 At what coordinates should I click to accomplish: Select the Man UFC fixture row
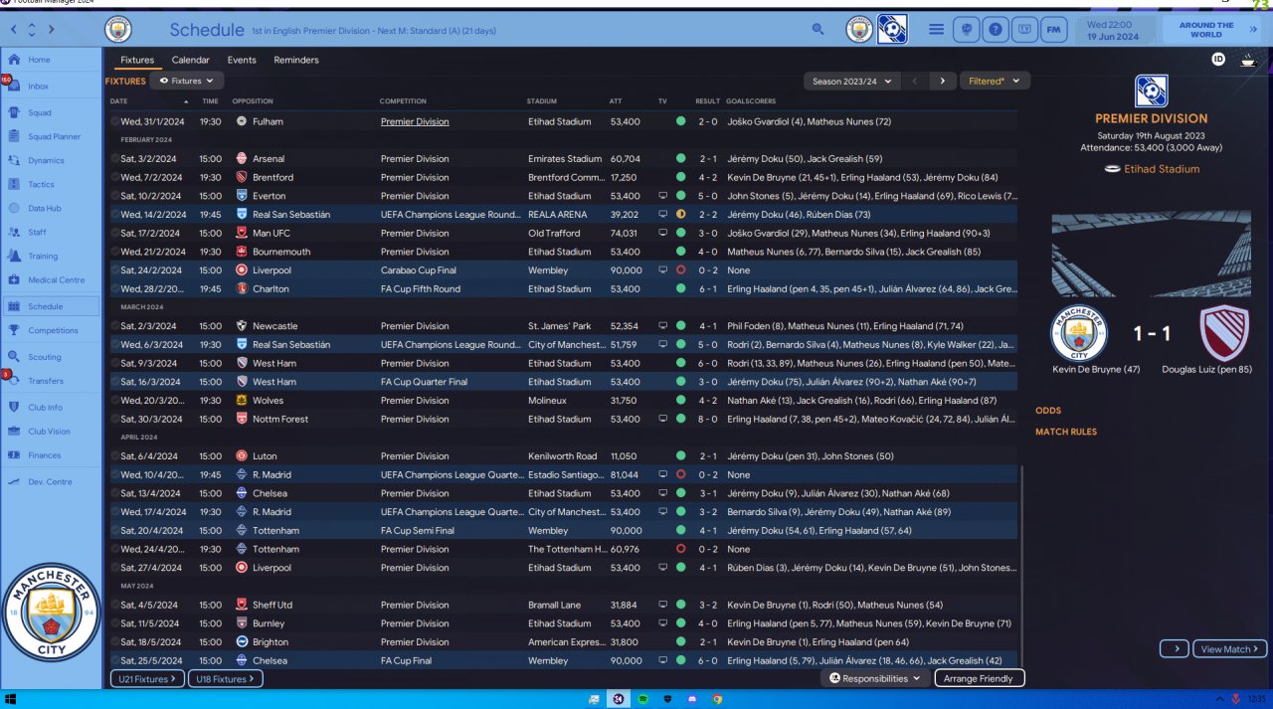(x=564, y=233)
